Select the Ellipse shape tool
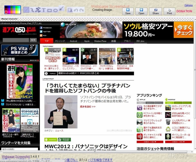Screen dimensions: 196x162 point(55,10)
